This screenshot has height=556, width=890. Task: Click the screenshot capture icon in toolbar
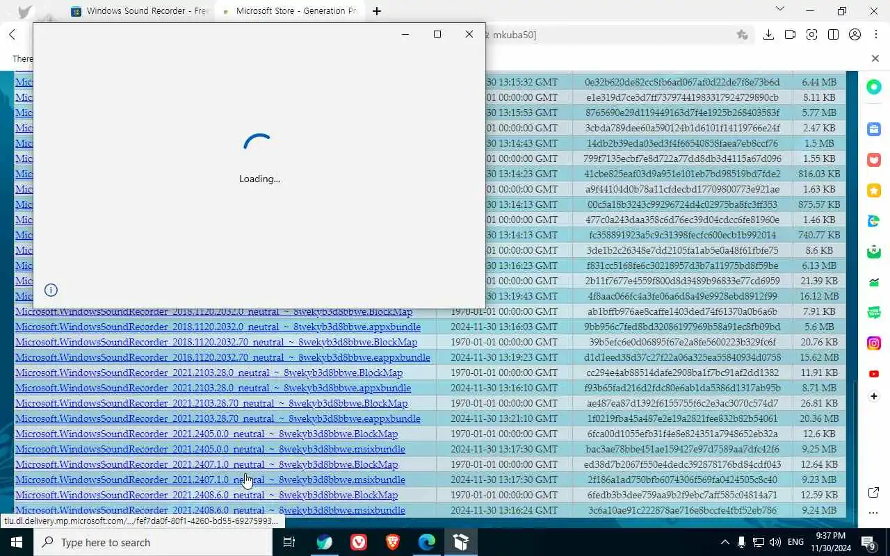(811, 35)
